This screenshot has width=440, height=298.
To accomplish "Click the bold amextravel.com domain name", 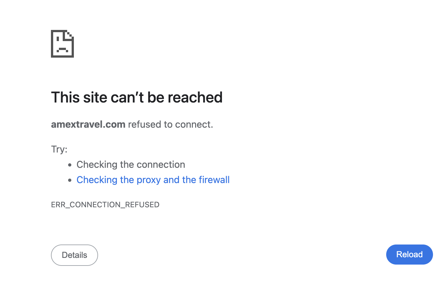I will (88, 124).
